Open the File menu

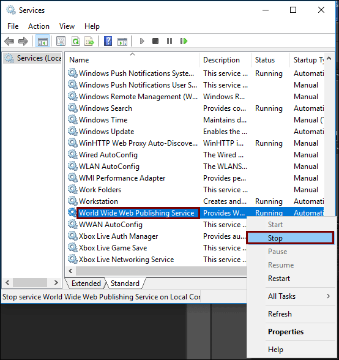(13, 26)
